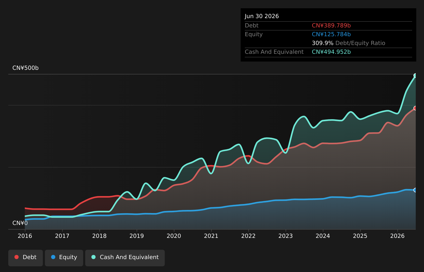Toggle the Debt series legend button
The width and height of the screenshot is (424, 272).
click(x=26, y=258)
